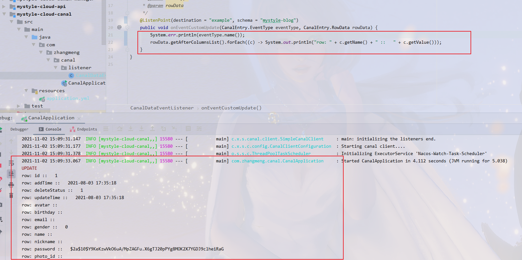Click the Evaluate Expression calculator icon
Screen dimensions: 522x260
tap(188, 129)
